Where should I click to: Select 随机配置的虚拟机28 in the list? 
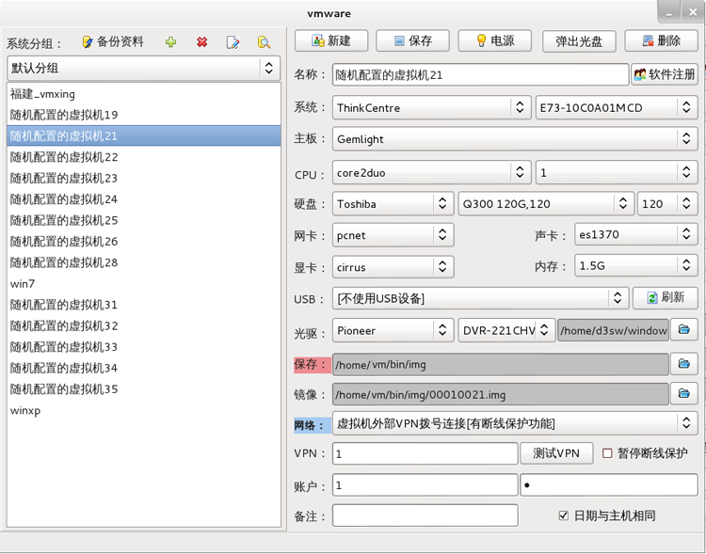(144, 262)
